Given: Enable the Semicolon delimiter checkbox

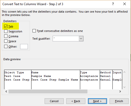Looking at the screenshot, I should click(6, 31).
